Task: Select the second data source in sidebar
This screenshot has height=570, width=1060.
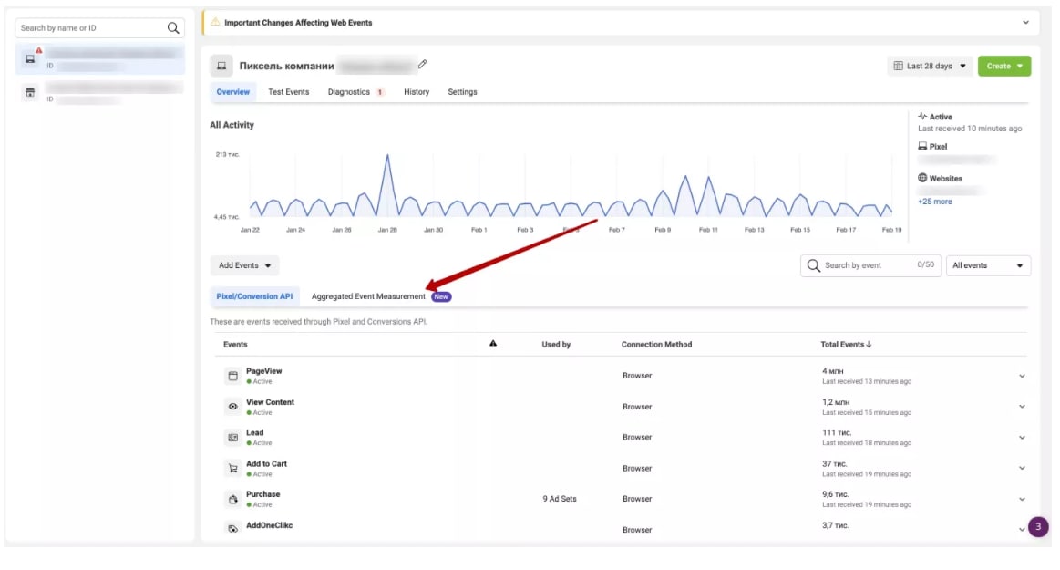Action: pos(100,92)
